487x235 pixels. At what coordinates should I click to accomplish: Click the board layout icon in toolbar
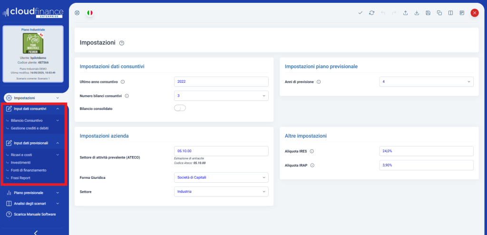point(462,13)
